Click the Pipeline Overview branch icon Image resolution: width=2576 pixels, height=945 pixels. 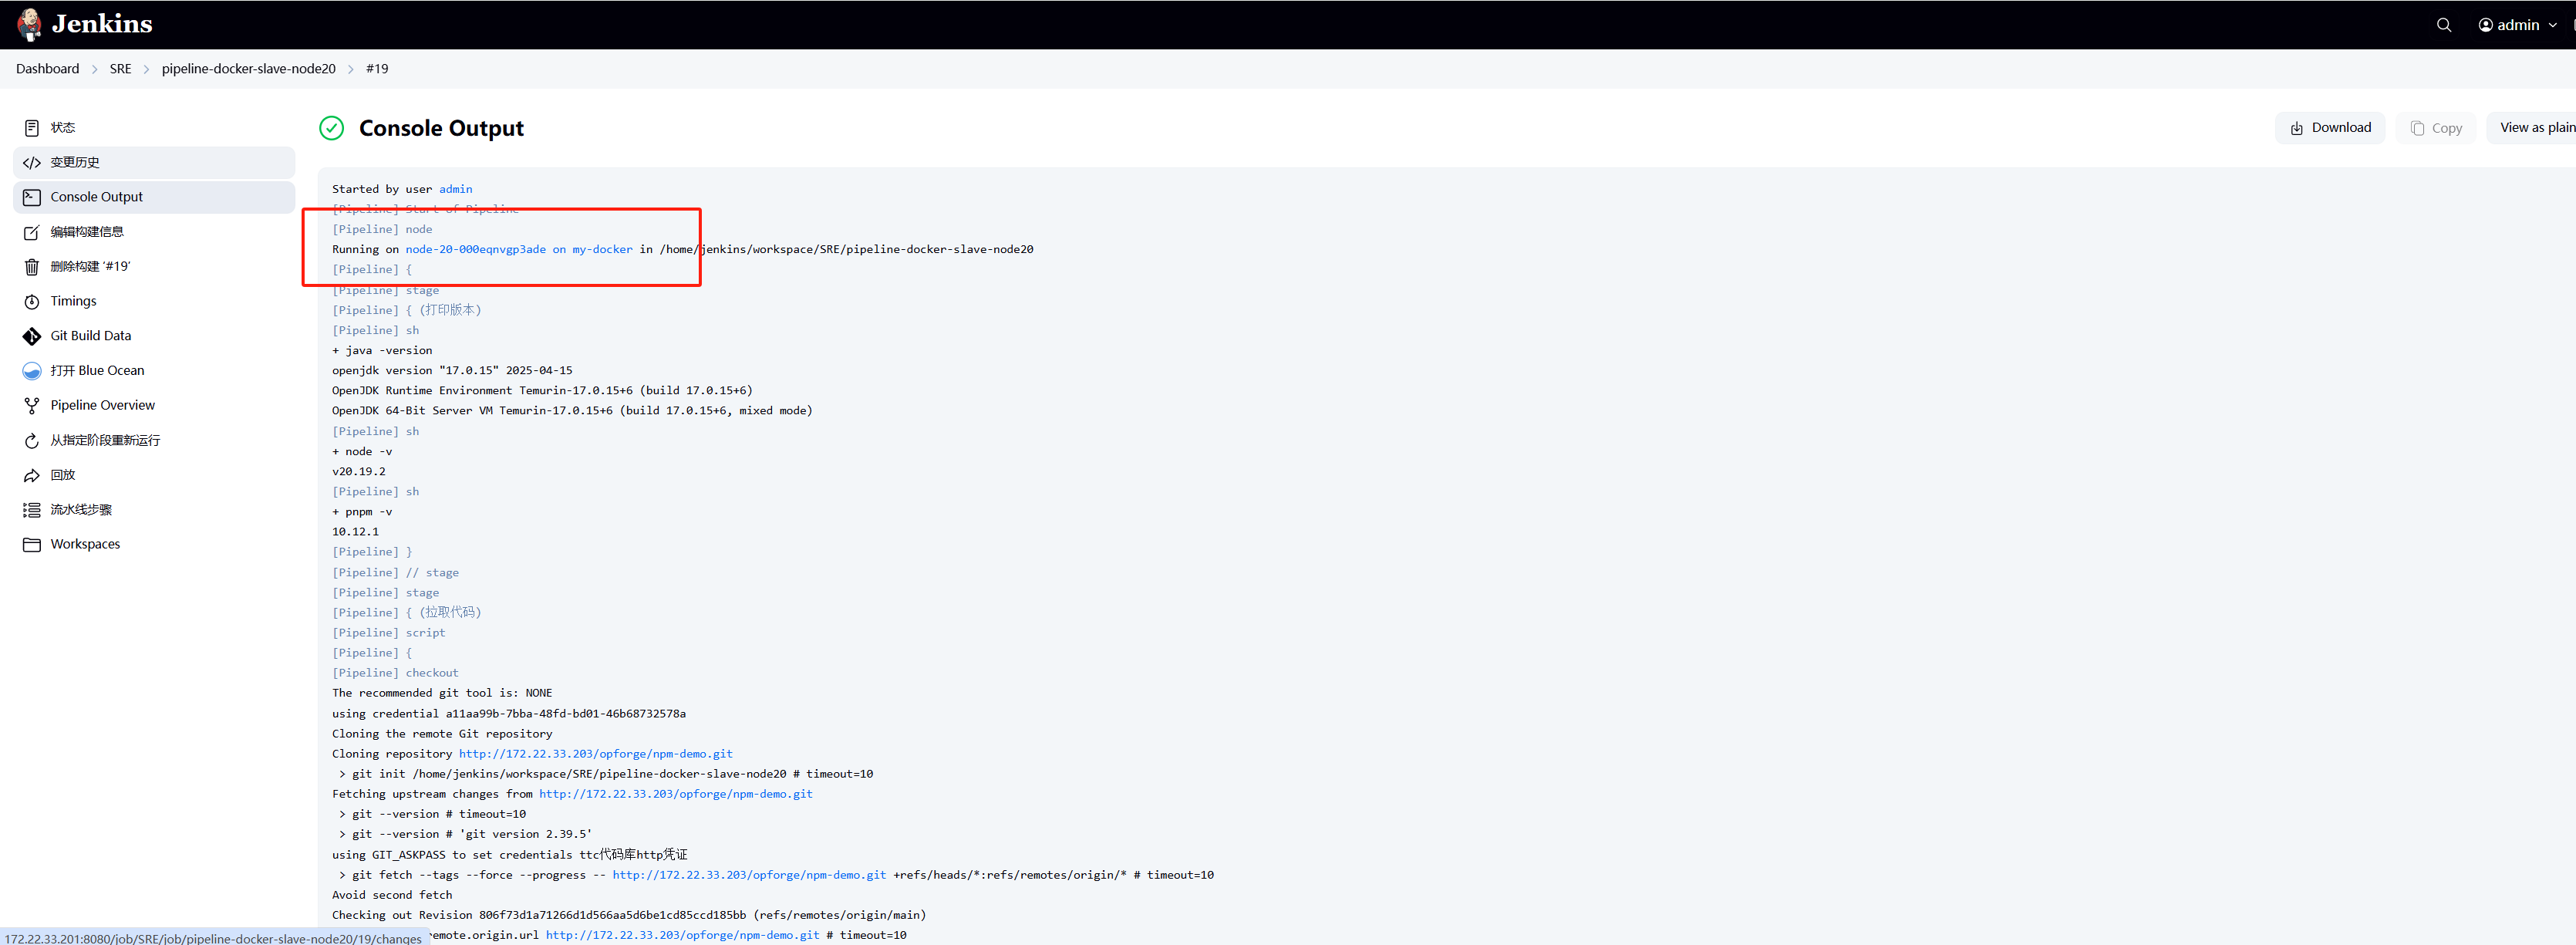click(x=32, y=405)
